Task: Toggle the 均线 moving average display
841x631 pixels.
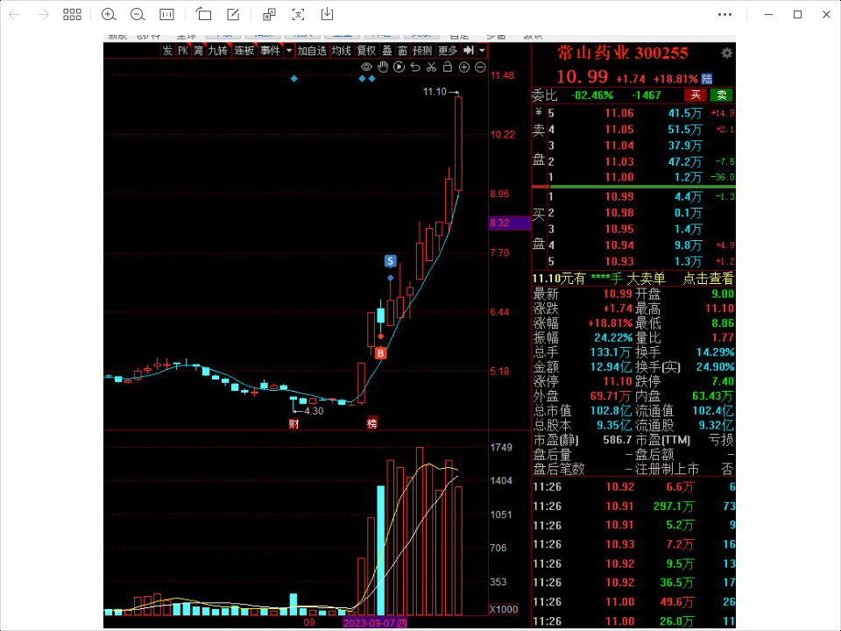Action: [x=341, y=51]
